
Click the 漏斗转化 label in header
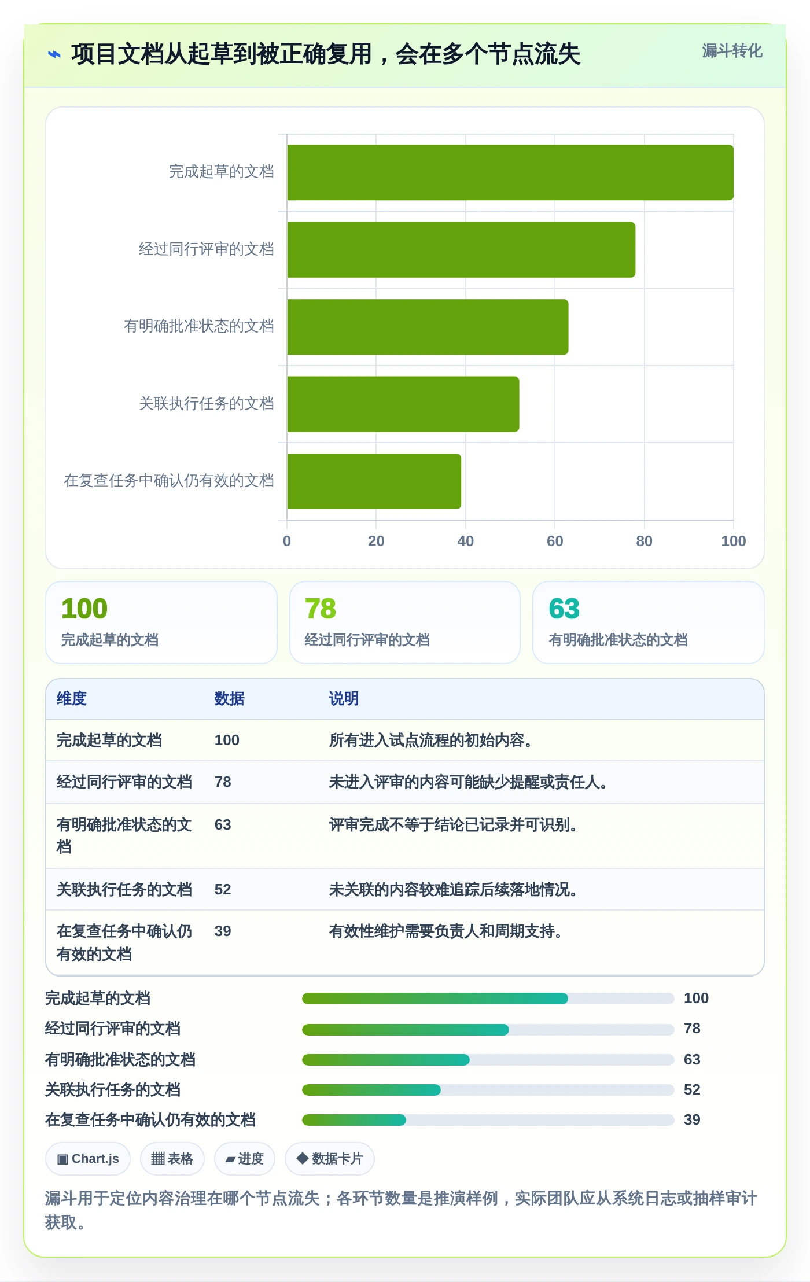[x=732, y=51]
